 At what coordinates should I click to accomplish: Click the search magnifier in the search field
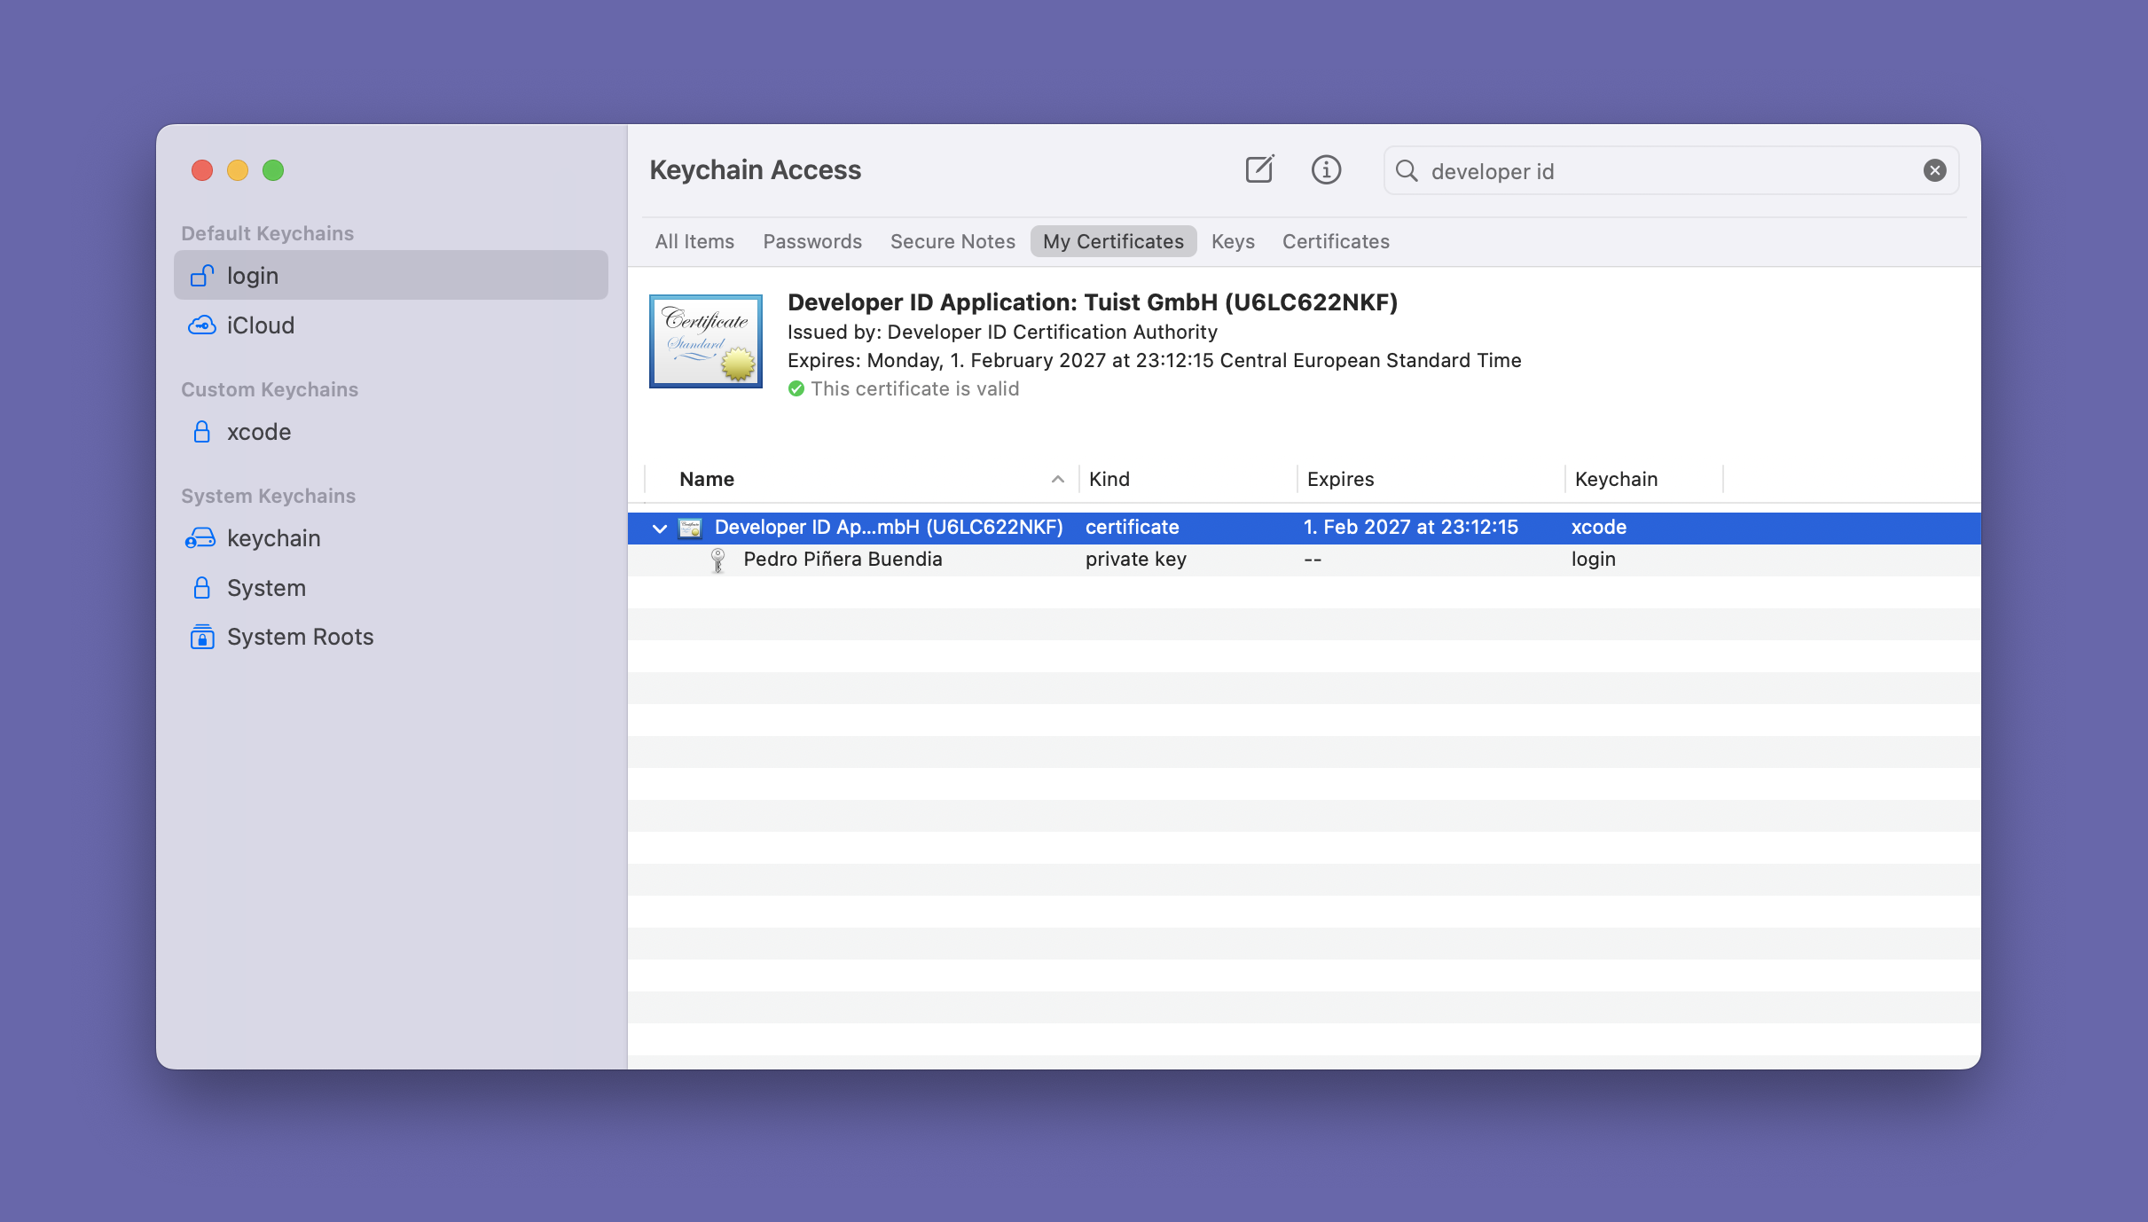(1407, 171)
